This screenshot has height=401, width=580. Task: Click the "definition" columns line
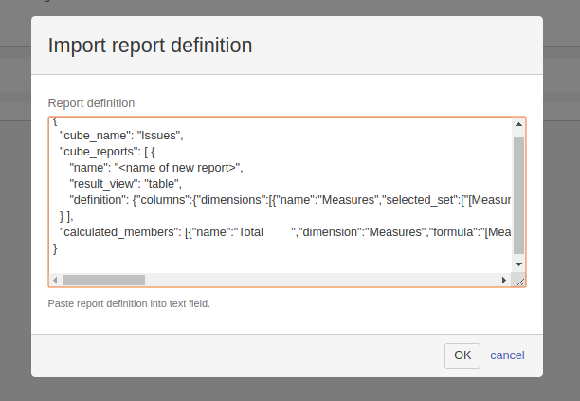[284, 200]
